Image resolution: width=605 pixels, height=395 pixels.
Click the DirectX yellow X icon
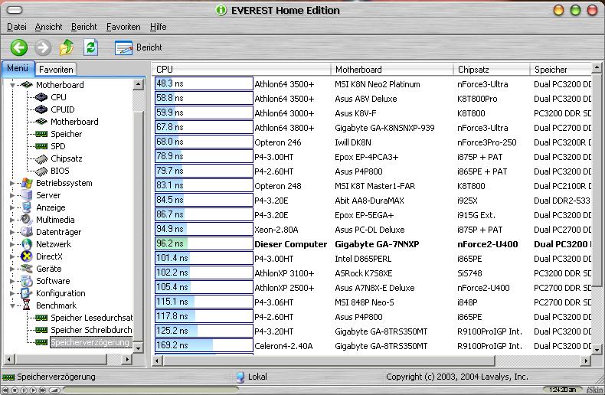click(x=27, y=256)
